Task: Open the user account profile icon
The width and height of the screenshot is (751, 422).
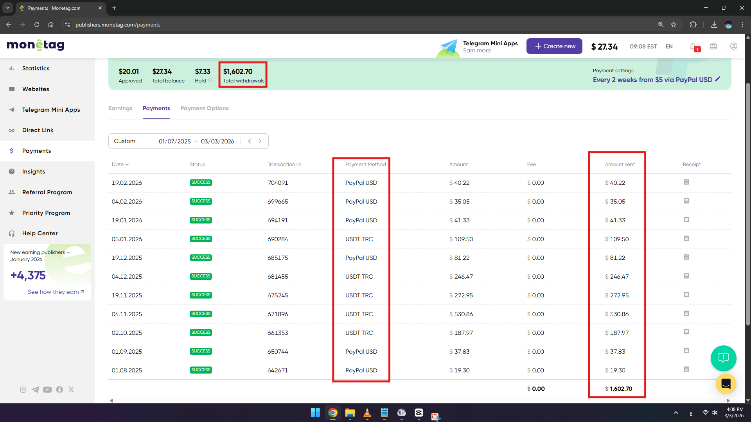Action: (x=734, y=46)
